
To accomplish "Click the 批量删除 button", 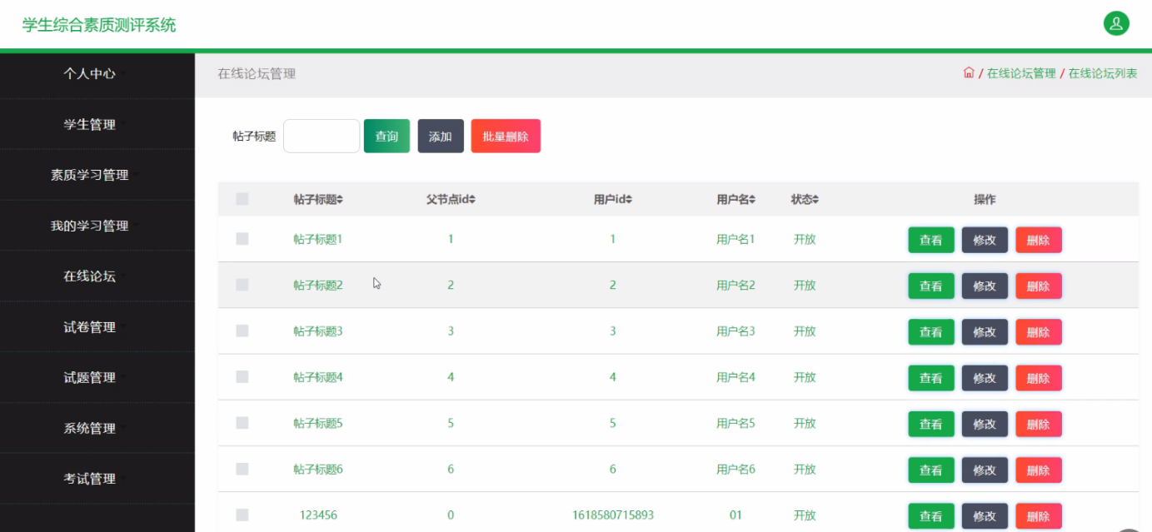I will coord(506,137).
